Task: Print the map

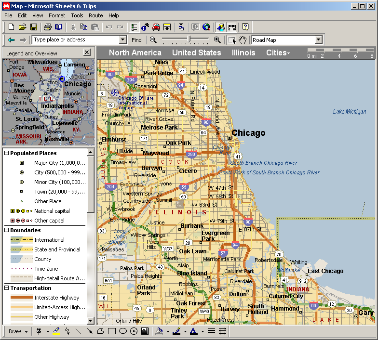Action: click(47, 27)
